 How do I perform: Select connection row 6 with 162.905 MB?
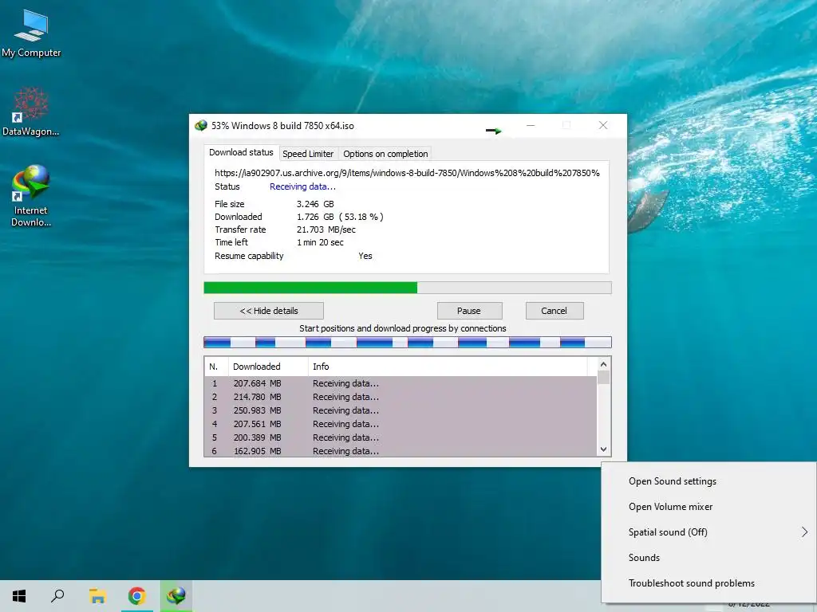coord(401,451)
